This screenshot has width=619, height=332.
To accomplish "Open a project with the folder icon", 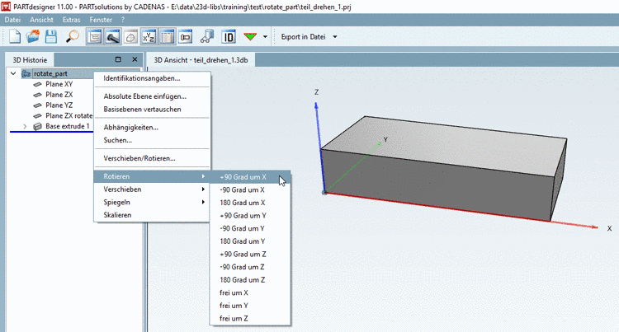I will point(33,36).
